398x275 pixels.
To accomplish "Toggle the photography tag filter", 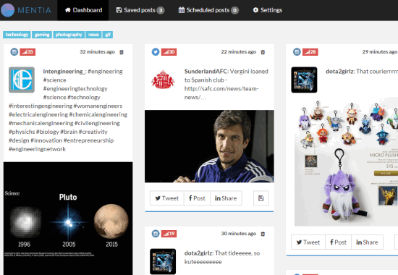I will [69, 35].
